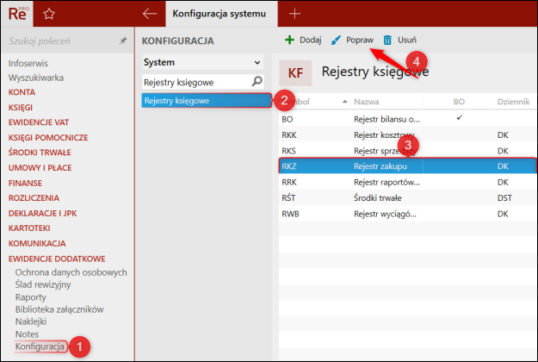This screenshot has width=538, height=362.
Task: Sort by Symbol column header arrow
Action: pyautogui.click(x=345, y=102)
